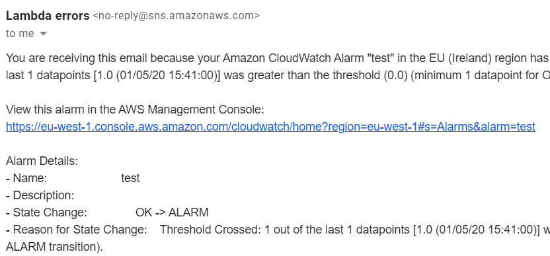The width and height of the screenshot is (550, 256).
Task: Click the "- Description:" field label
Action: click(40, 195)
